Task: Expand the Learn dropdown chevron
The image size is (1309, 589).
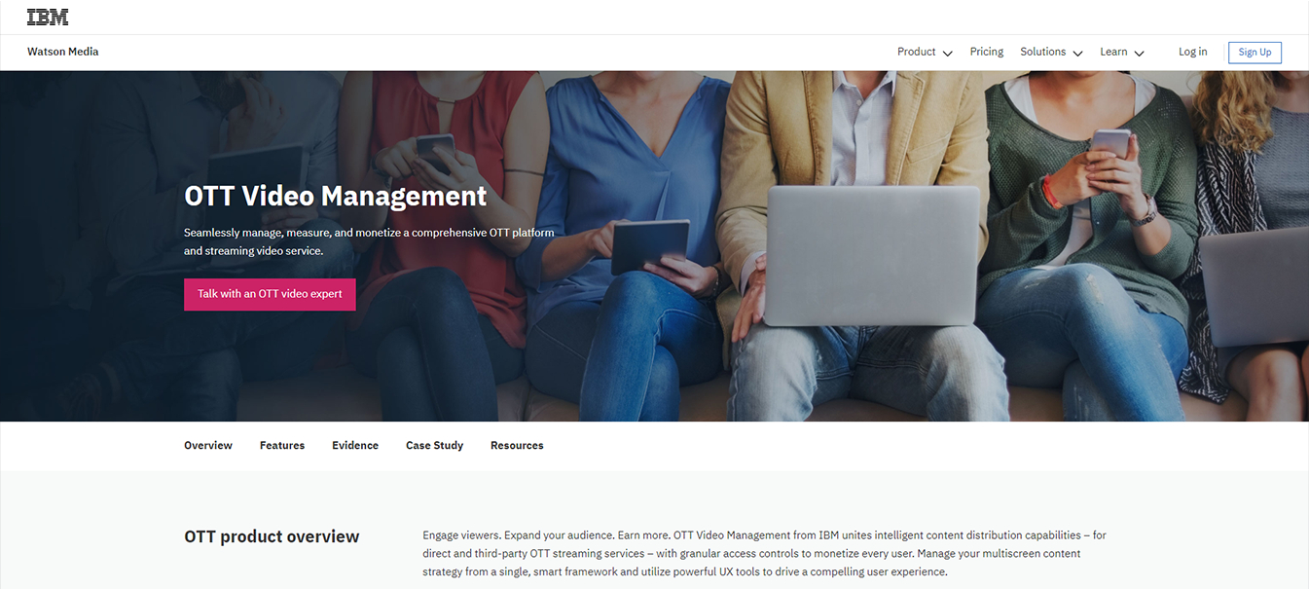Action: click(x=1139, y=53)
